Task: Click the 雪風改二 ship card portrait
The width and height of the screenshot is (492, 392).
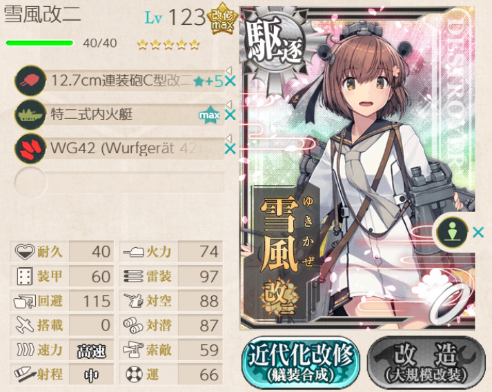Action: (357, 168)
